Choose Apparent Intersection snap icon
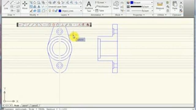The width and height of the screenshot is (196, 110). 41,25
